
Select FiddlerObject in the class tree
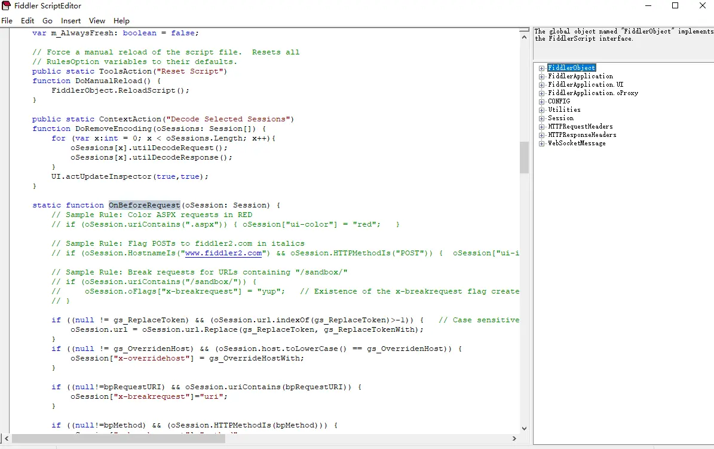[x=571, y=68]
